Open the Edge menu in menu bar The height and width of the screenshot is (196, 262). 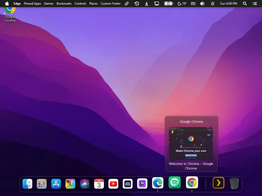(17, 4)
